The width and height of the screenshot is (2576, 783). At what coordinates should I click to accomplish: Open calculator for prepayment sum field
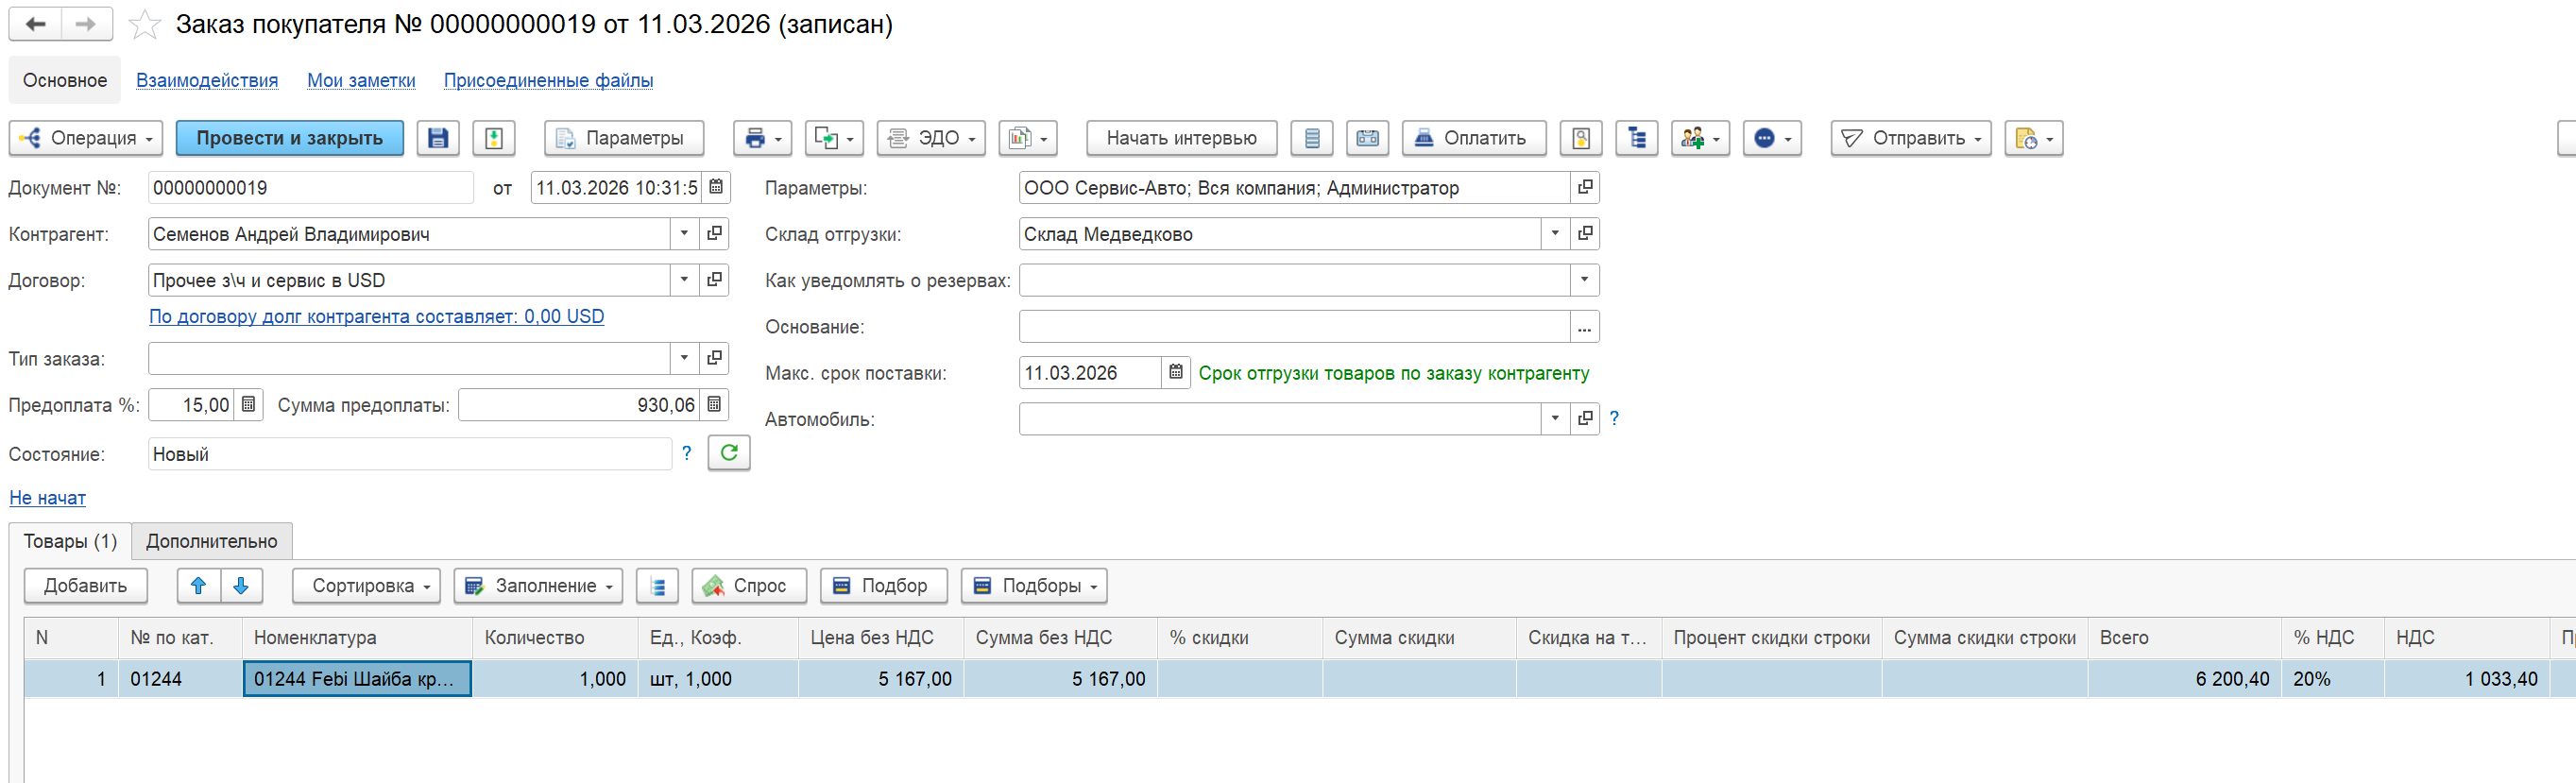(x=714, y=405)
